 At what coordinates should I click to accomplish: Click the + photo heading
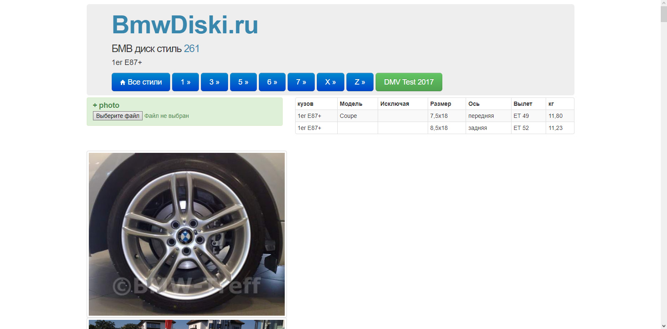[x=106, y=105]
